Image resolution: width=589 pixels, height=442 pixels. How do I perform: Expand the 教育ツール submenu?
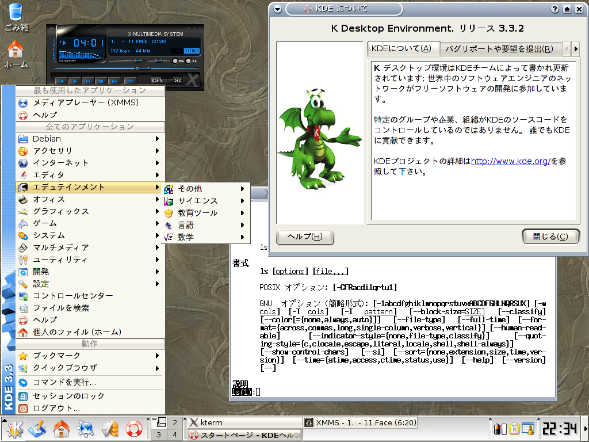205,213
